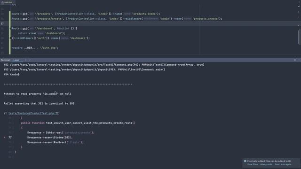Open the web.php editor tab
This screenshot has height=169, width=301.
(7, 2)
